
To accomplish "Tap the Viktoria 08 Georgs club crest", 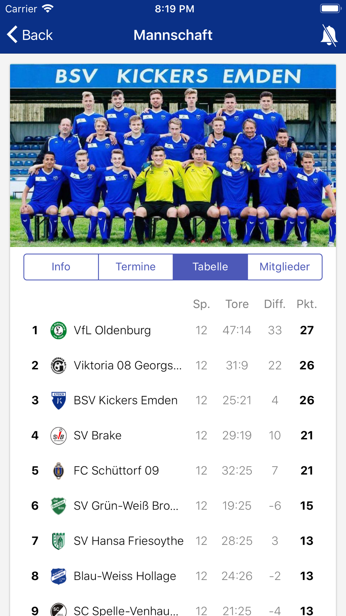I will [58, 365].
